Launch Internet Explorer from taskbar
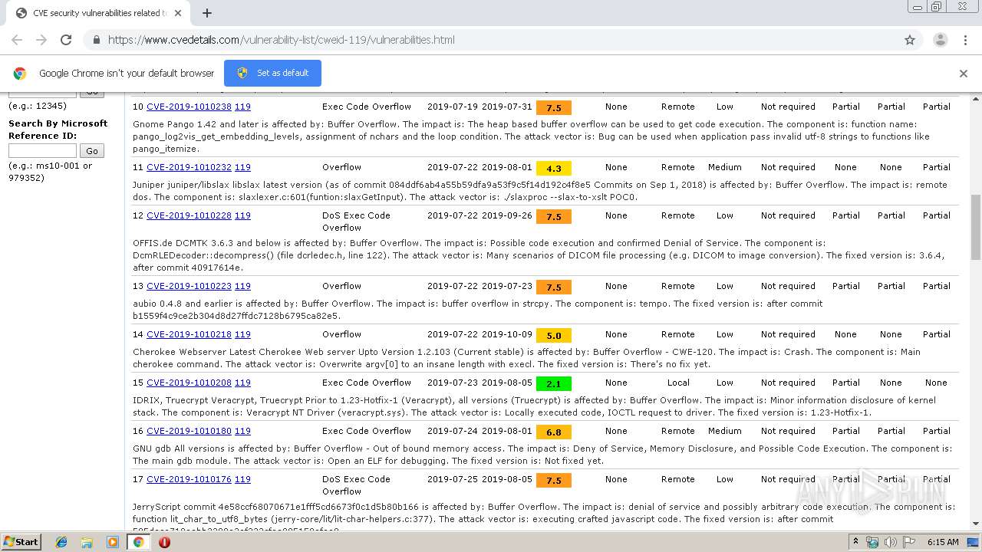The height and width of the screenshot is (552, 982). point(61,542)
